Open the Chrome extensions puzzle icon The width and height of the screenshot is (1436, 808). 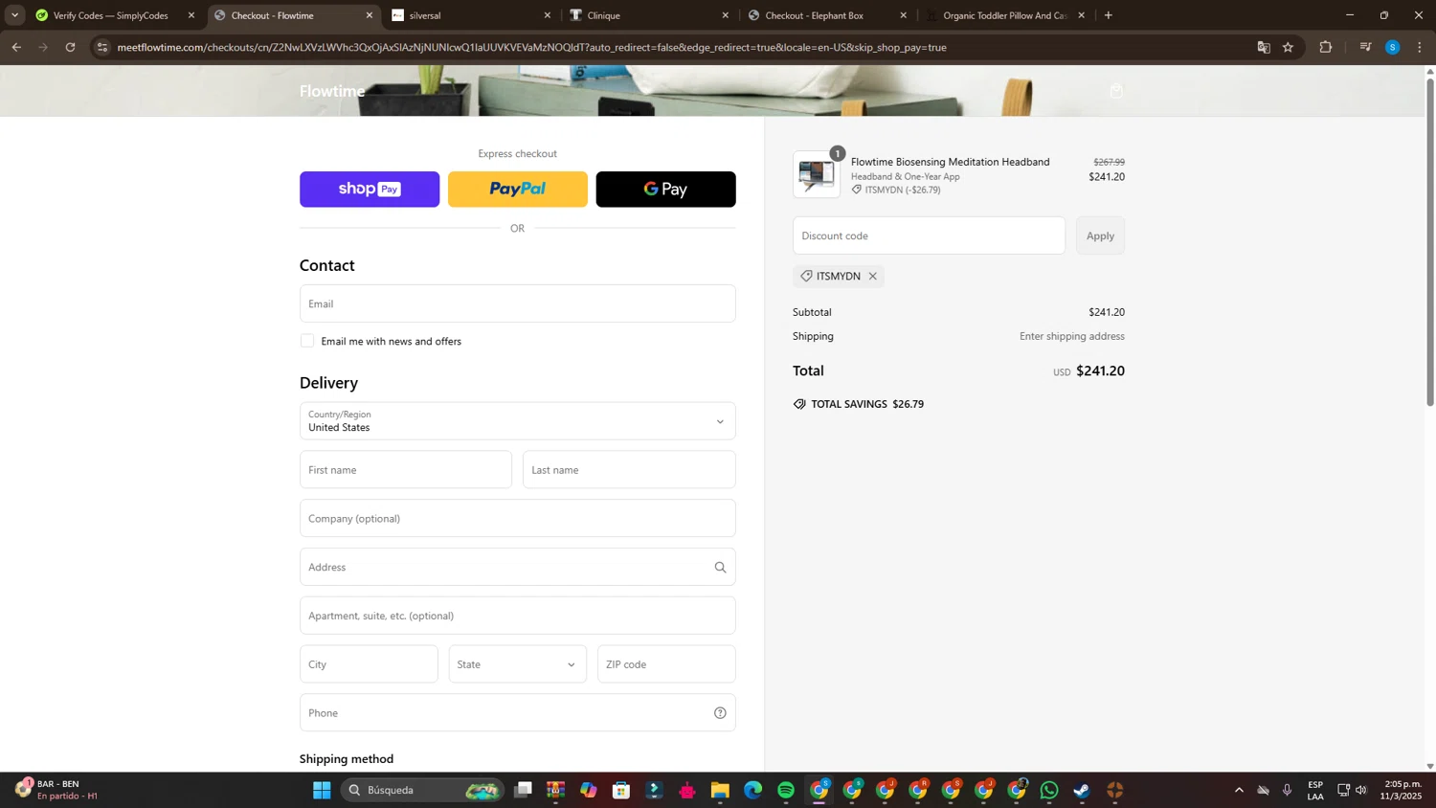(x=1326, y=47)
